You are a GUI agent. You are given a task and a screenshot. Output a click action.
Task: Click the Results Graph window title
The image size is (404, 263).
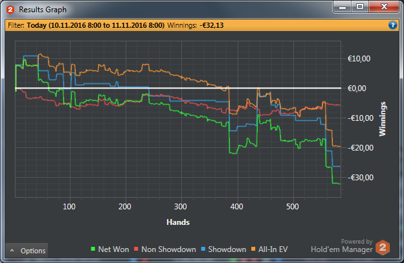click(x=43, y=10)
